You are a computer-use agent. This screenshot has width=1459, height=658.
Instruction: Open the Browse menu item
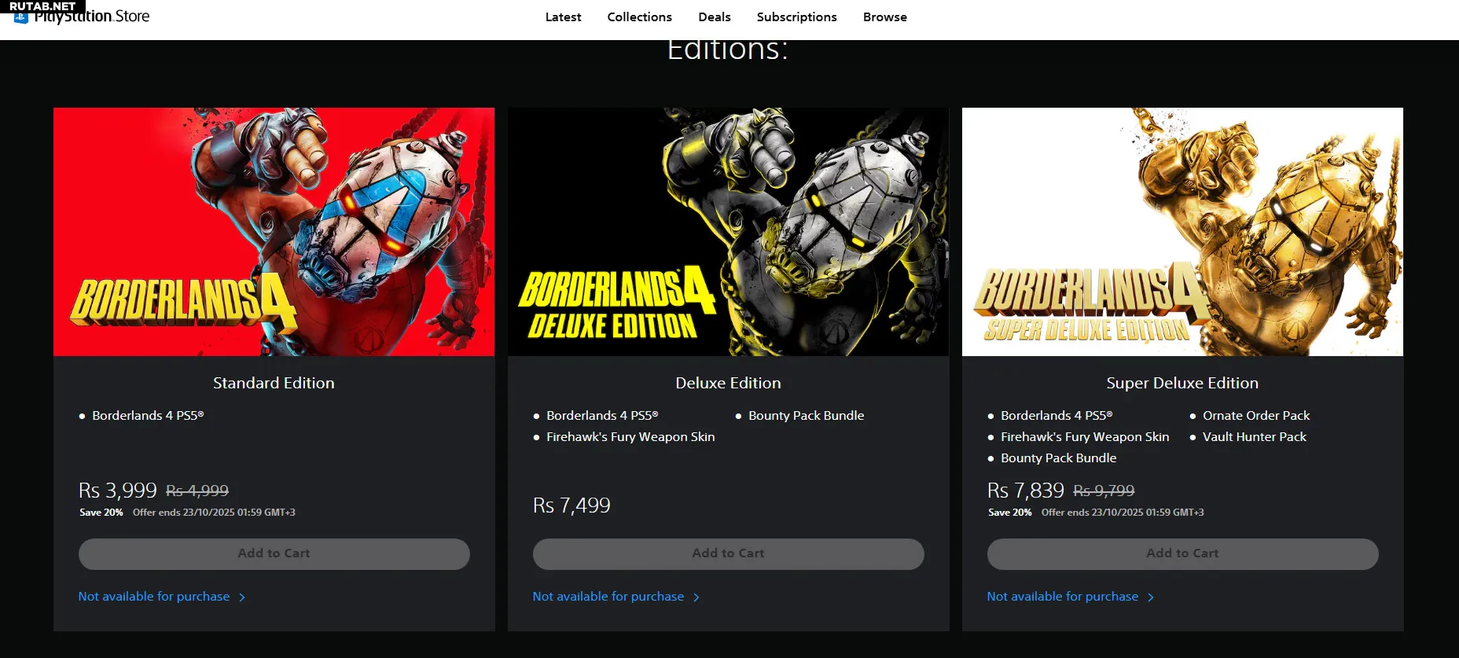884,17
